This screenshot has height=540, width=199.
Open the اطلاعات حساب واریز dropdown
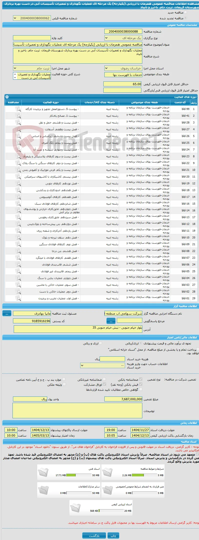[x=102, y=365]
